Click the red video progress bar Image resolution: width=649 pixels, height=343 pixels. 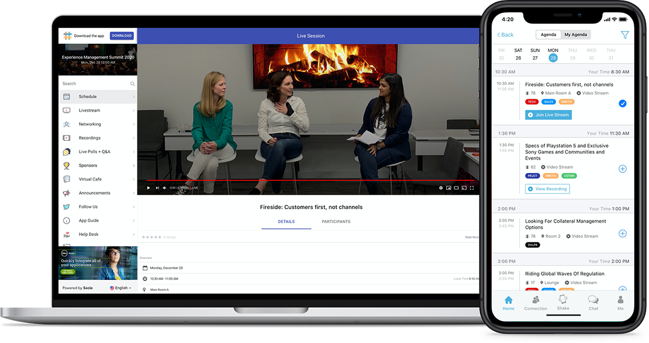click(x=311, y=181)
